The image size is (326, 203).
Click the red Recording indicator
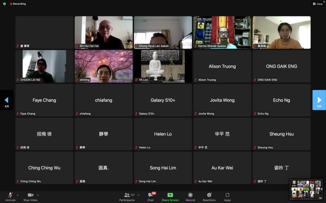[x=18, y=4]
